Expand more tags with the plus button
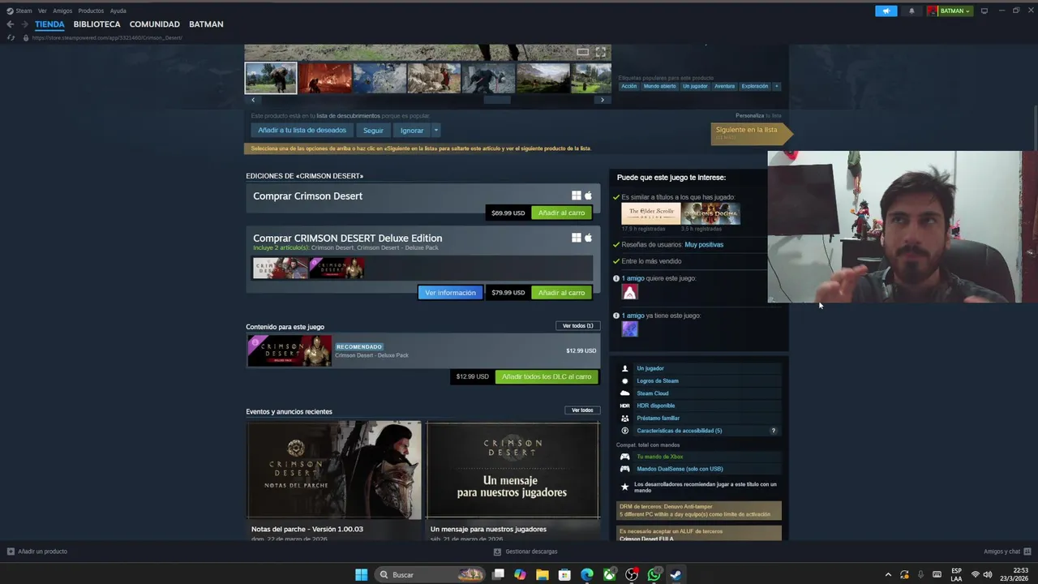This screenshot has height=584, width=1038. point(776,86)
